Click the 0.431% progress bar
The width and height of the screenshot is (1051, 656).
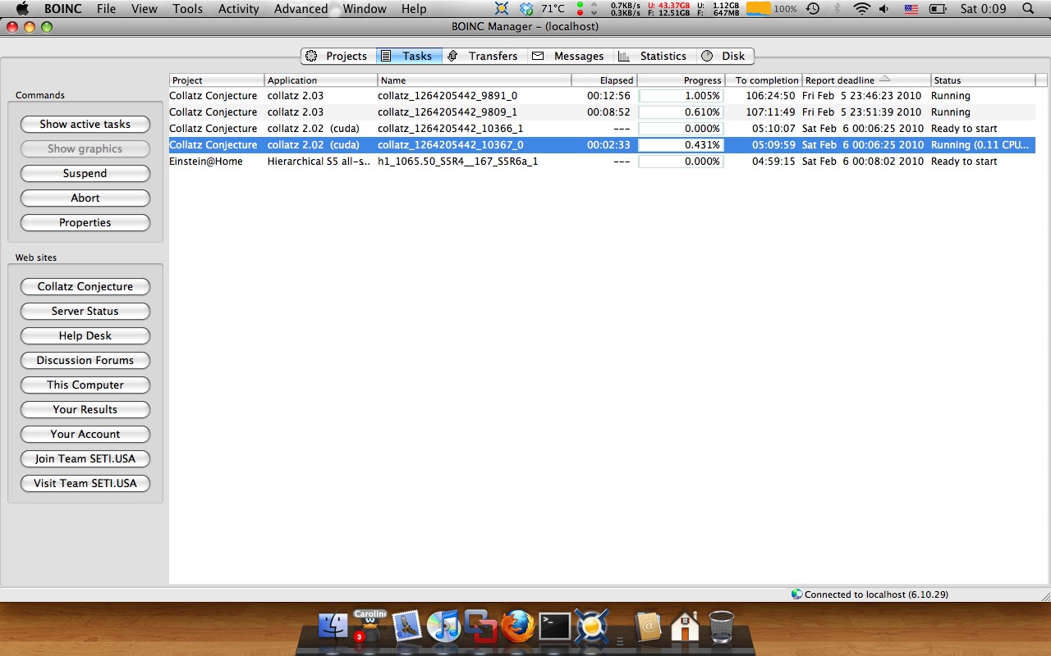(681, 145)
